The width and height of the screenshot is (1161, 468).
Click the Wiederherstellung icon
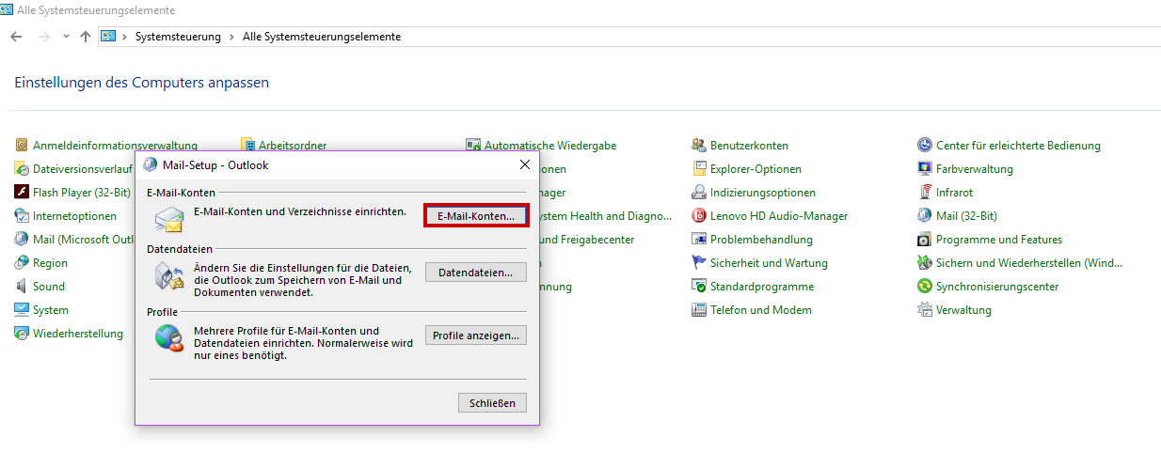(22, 334)
